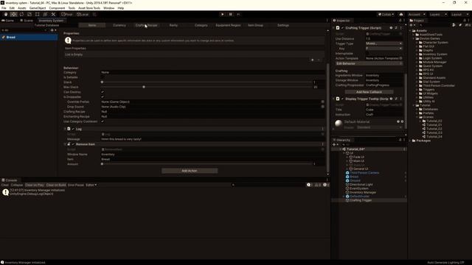Image resolution: width=472 pixels, height=265 pixels.
Task: Select the Scale tool in the toolbar
Action: coord(29,15)
